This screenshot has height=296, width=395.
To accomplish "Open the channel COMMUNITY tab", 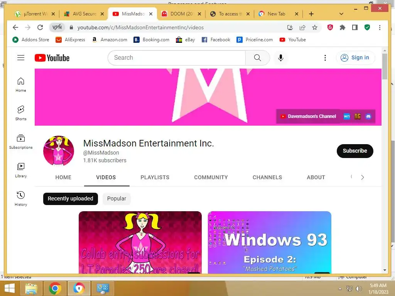I will point(211,177).
